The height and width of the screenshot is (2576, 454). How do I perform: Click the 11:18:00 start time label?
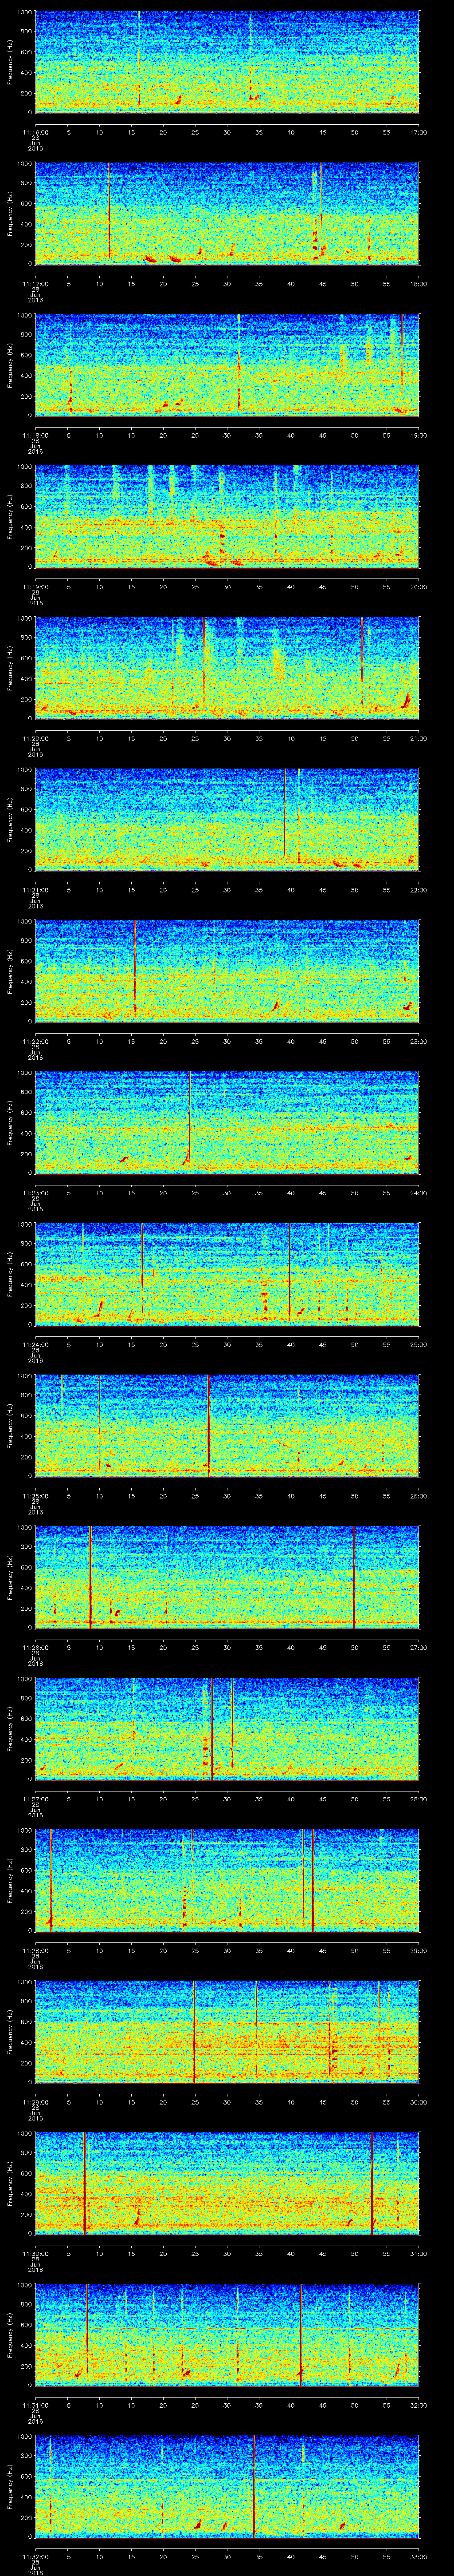tap(35, 434)
